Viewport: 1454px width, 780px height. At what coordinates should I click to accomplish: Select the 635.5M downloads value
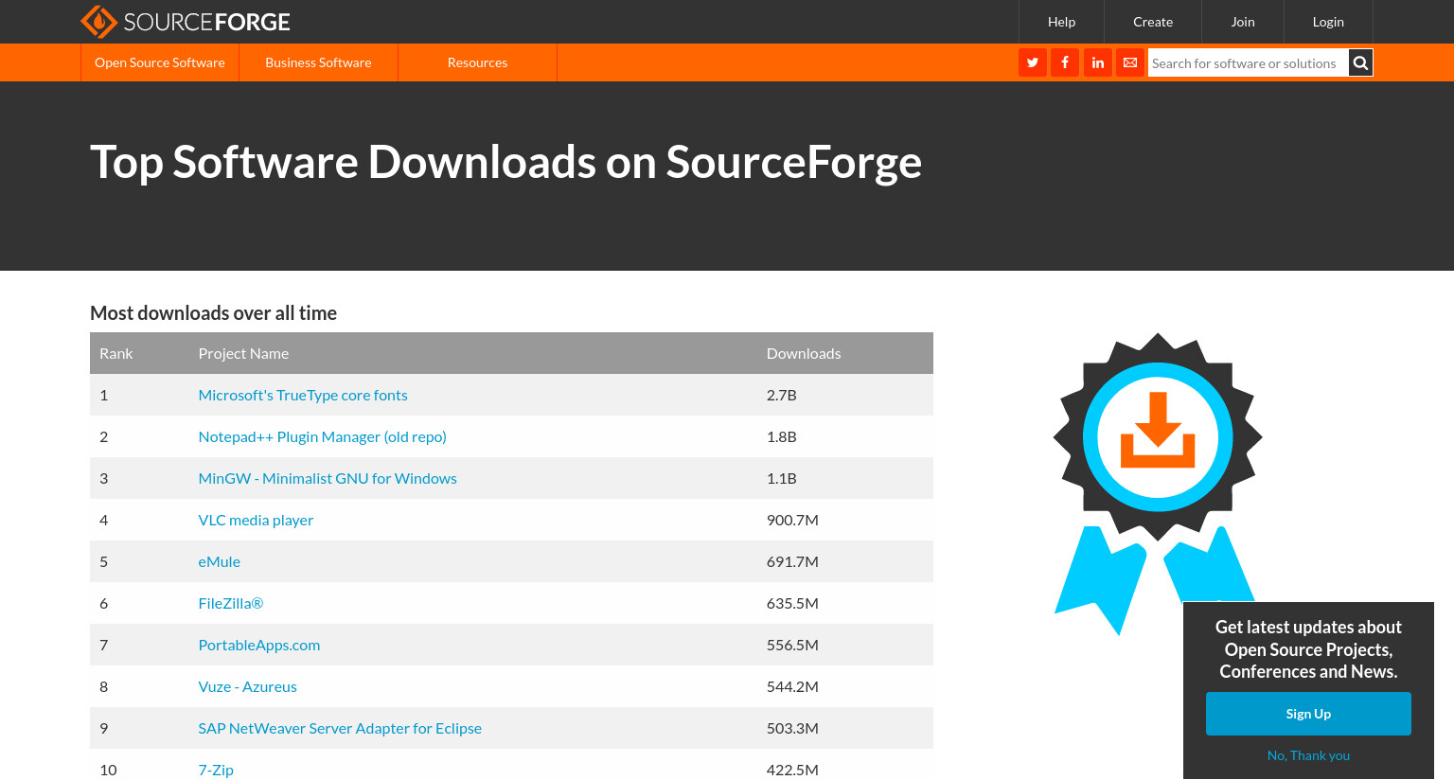[792, 603]
